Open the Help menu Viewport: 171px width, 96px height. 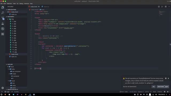coord(31,3)
